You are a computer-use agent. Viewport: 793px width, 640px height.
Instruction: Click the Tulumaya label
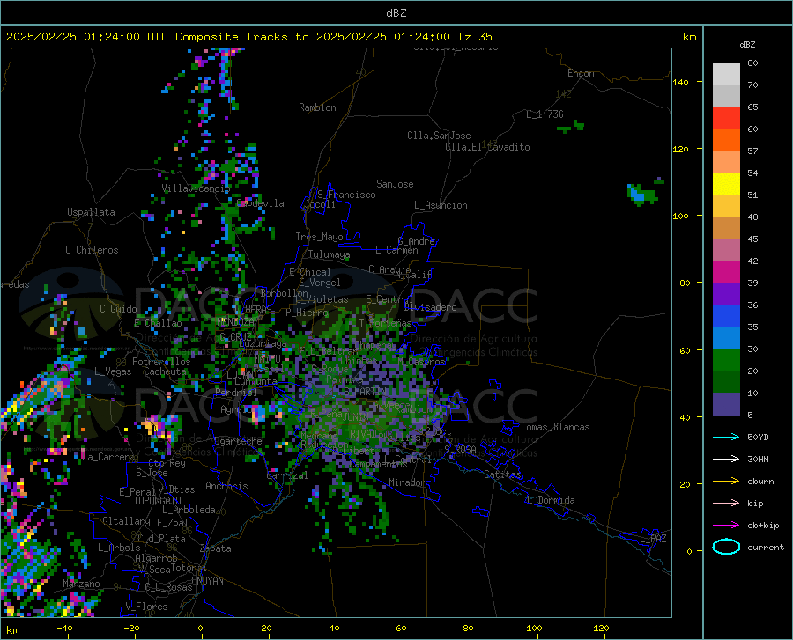pyautogui.click(x=330, y=254)
